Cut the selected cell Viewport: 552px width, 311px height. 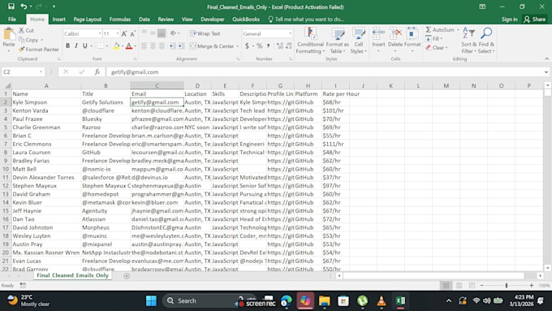point(27,30)
